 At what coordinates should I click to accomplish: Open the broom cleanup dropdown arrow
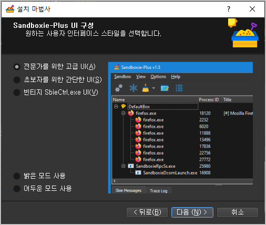coord(154,88)
